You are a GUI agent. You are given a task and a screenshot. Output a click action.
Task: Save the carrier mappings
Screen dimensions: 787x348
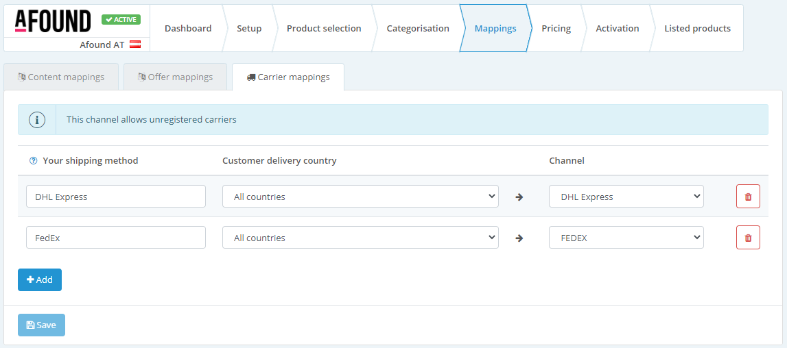click(x=41, y=325)
